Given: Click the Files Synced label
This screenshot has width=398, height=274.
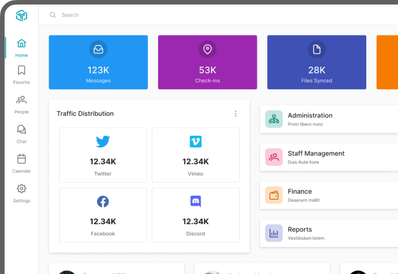Looking at the screenshot, I should click(316, 81).
